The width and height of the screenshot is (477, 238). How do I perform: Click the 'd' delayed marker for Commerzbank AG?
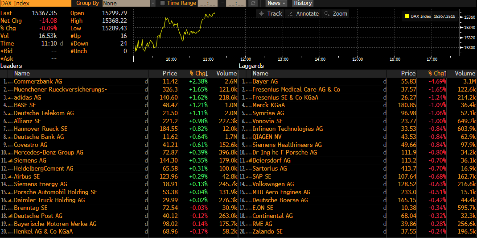pyautogui.click(x=146, y=81)
